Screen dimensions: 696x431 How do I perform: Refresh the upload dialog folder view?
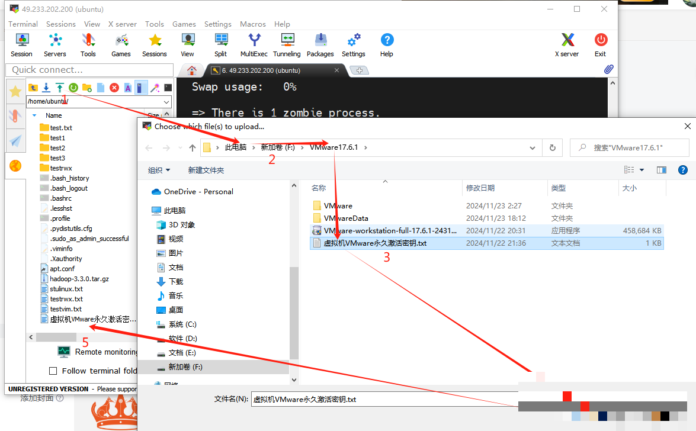coord(553,148)
